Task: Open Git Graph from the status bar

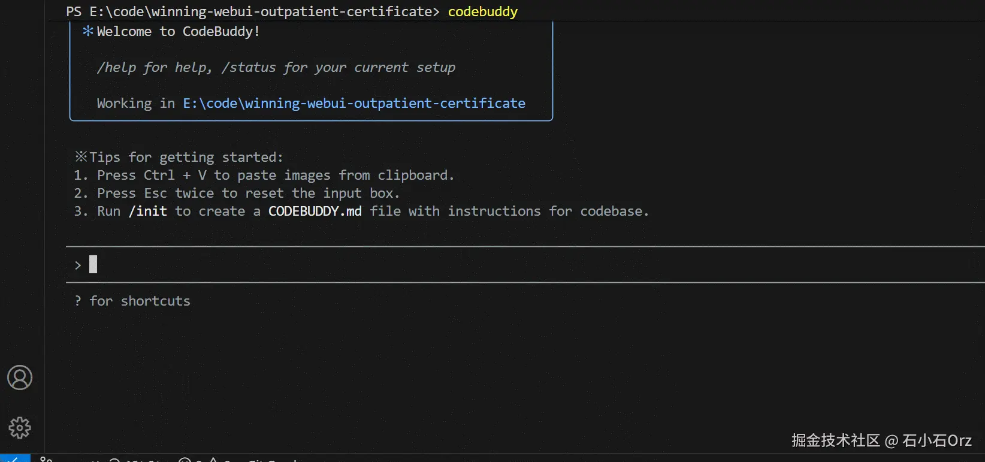Action: tap(273, 460)
